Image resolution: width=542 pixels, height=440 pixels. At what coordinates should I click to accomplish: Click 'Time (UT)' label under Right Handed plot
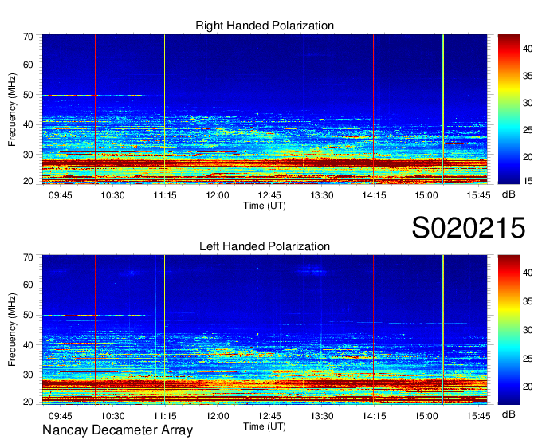tap(265, 206)
